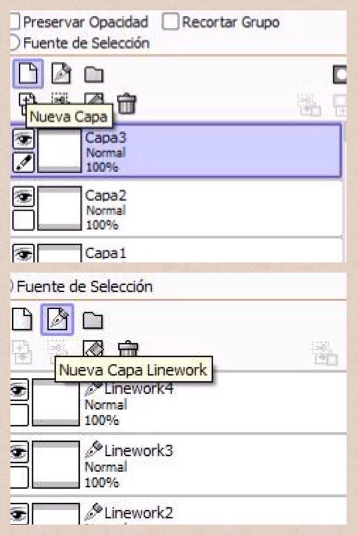Screen dimensions: 357x535
Task: Click the trash can icon in lower panel
Action: tap(128, 348)
